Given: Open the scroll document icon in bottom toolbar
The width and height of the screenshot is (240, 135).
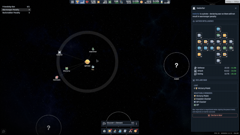Looking at the screenshot, I should (125, 131).
